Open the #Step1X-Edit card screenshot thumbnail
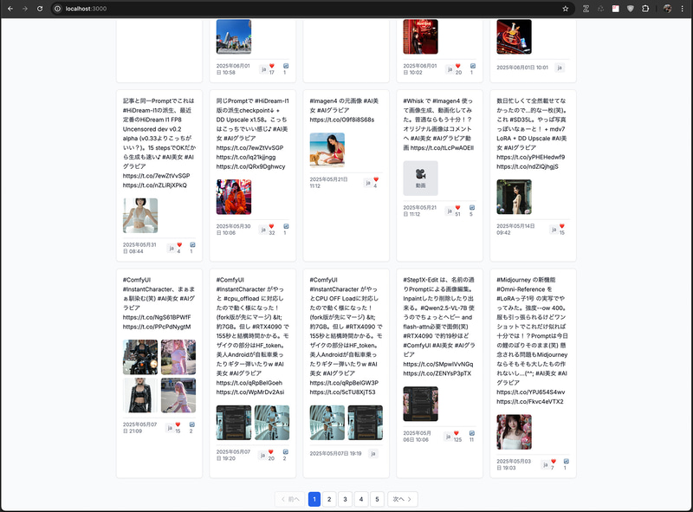Image resolution: width=693 pixels, height=512 pixels. coord(420,404)
